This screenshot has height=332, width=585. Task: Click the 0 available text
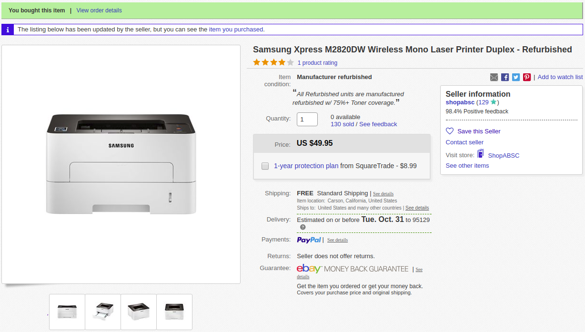click(345, 117)
